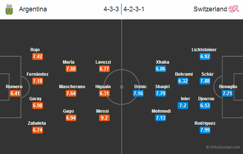This screenshot has width=243, height=154.
Task: Click the Argentina team name
Action: point(33,9)
